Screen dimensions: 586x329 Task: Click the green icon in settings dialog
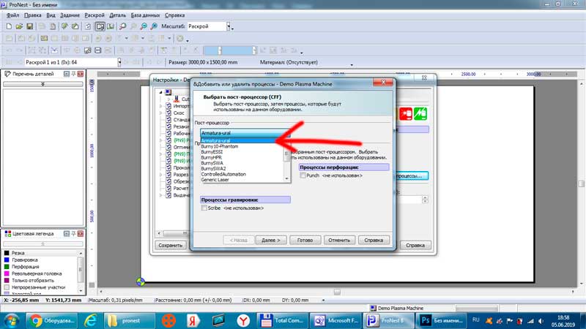tap(420, 114)
